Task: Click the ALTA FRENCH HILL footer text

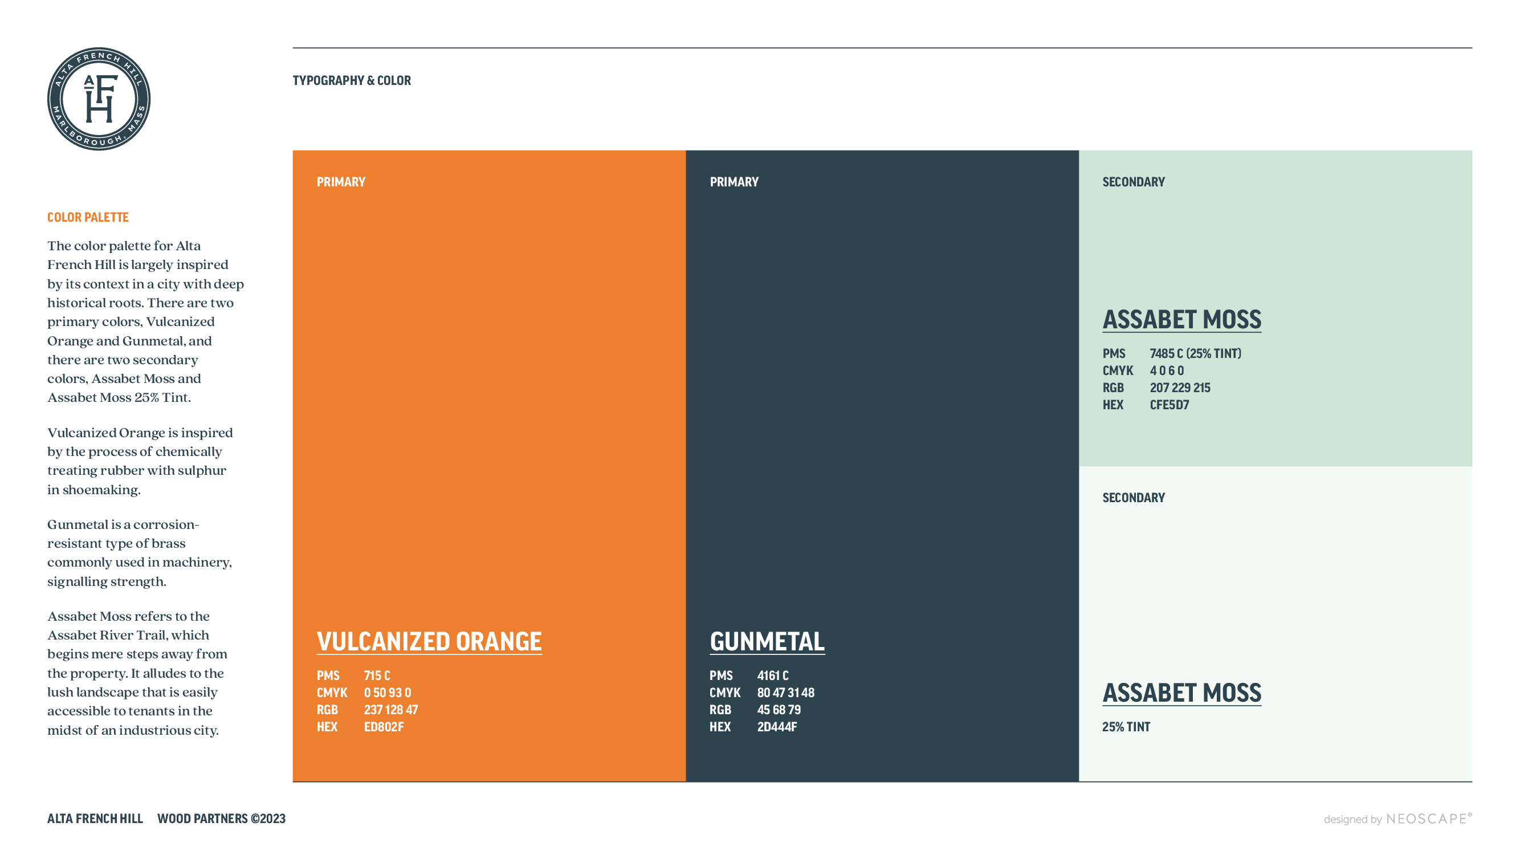Action: pyautogui.click(x=95, y=819)
